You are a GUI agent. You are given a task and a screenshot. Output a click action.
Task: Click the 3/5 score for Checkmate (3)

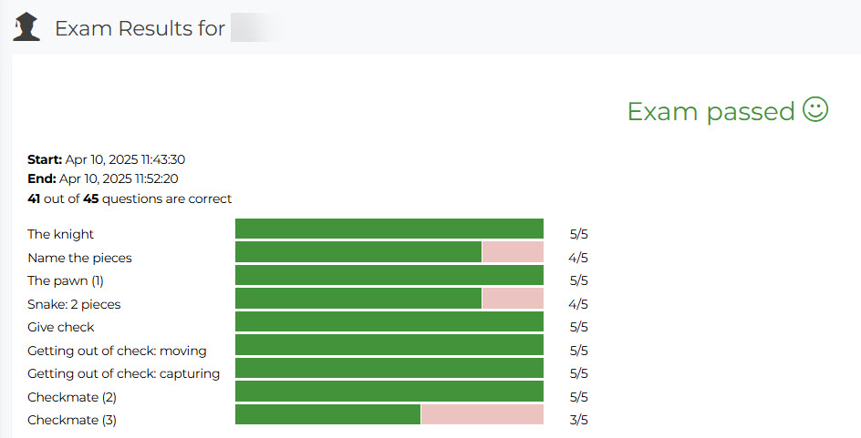click(x=578, y=421)
